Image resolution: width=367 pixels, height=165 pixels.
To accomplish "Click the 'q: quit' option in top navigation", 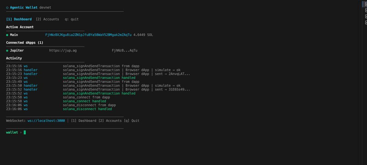I will click(72, 19).
